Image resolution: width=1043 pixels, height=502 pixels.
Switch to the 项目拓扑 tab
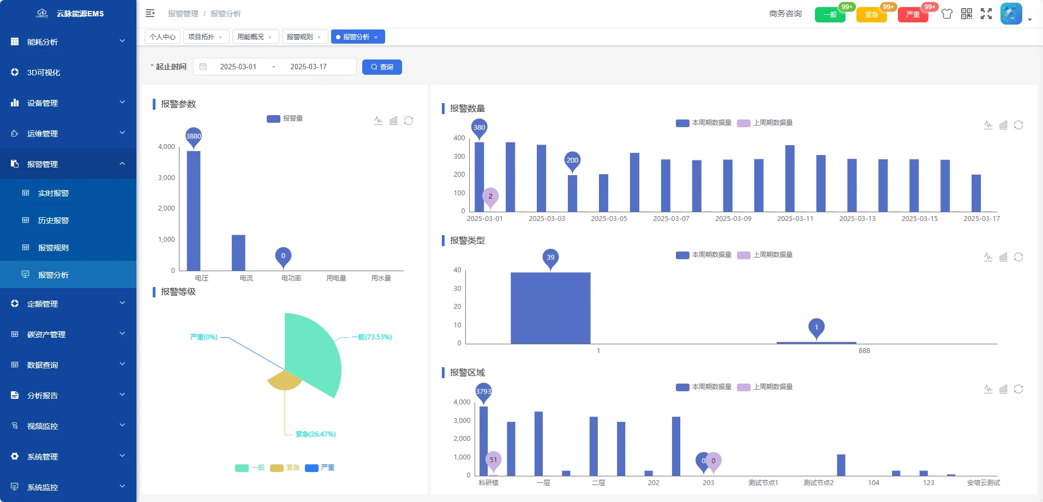(206, 37)
